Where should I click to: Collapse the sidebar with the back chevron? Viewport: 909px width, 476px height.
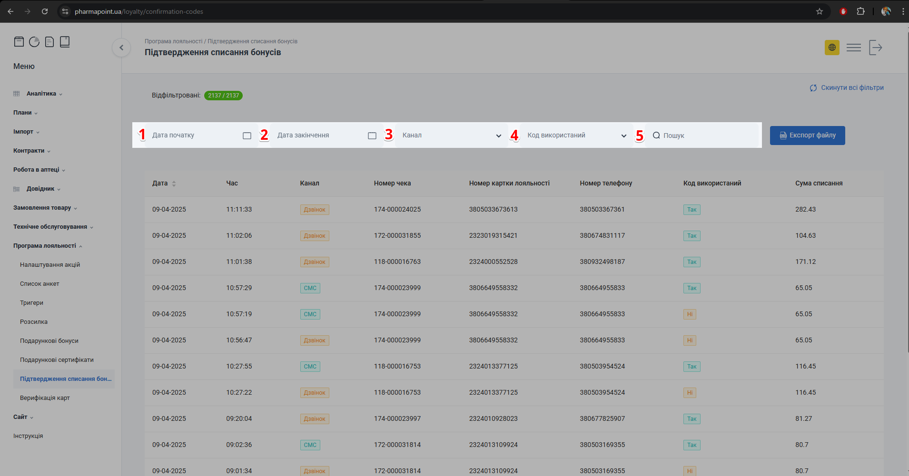click(121, 48)
